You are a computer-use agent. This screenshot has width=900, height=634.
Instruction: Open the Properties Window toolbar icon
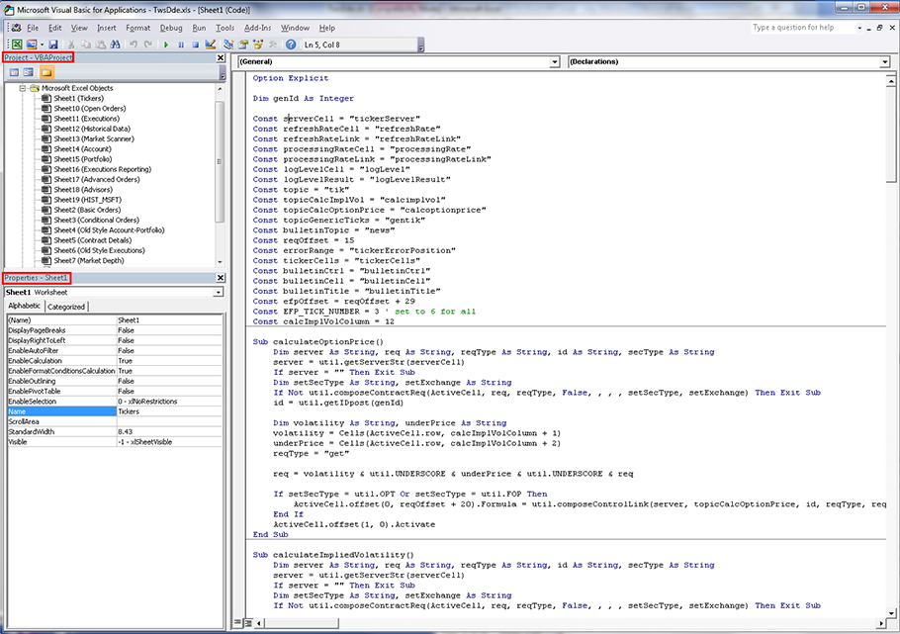click(243, 45)
